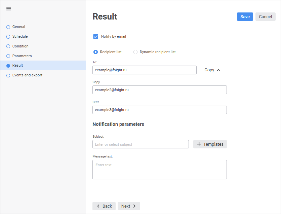Go to the Parameters step
Viewport: 281px width, 214px height.
[x=22, y=56]
